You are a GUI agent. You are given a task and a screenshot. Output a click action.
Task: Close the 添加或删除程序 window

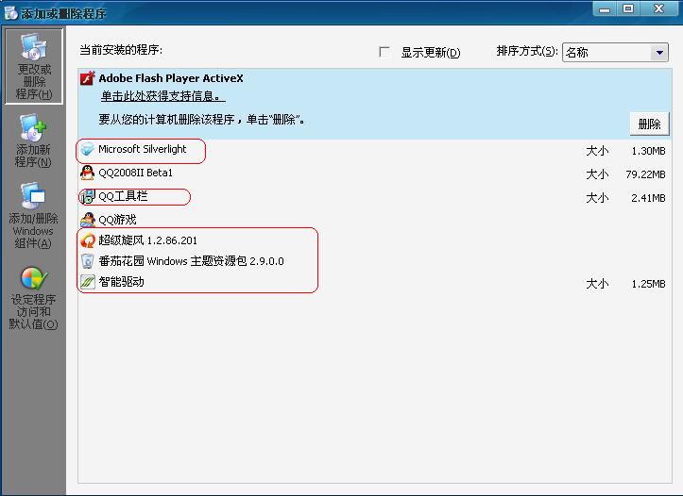(658, 9)
